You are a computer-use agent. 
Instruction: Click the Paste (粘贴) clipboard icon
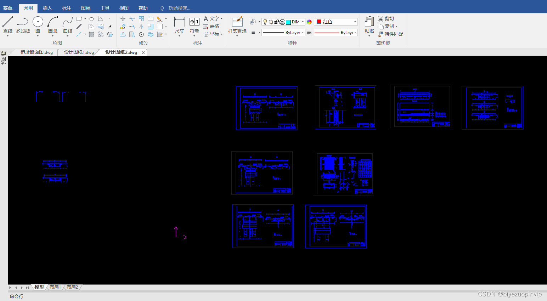pyautogui.click(x=369, y=22)
